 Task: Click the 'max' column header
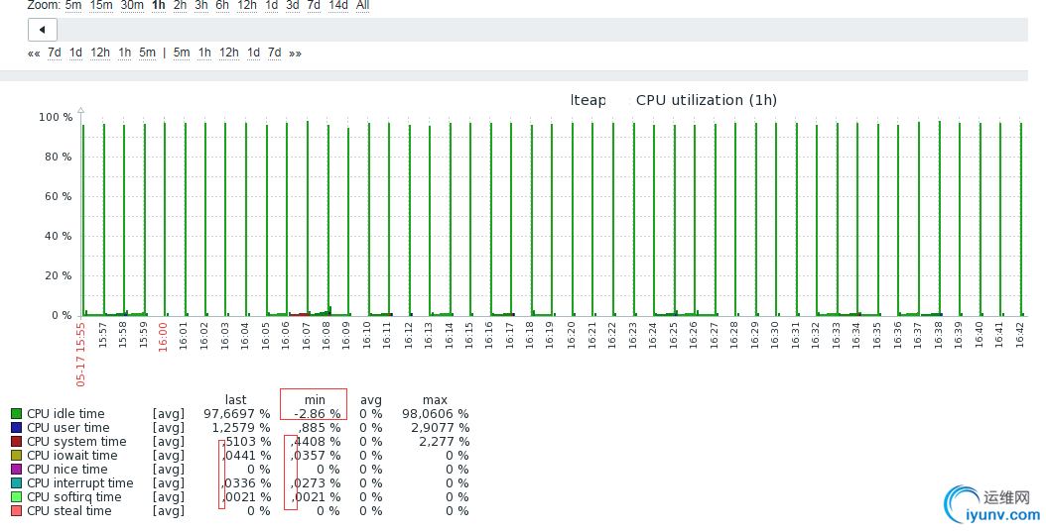(435, 400)
